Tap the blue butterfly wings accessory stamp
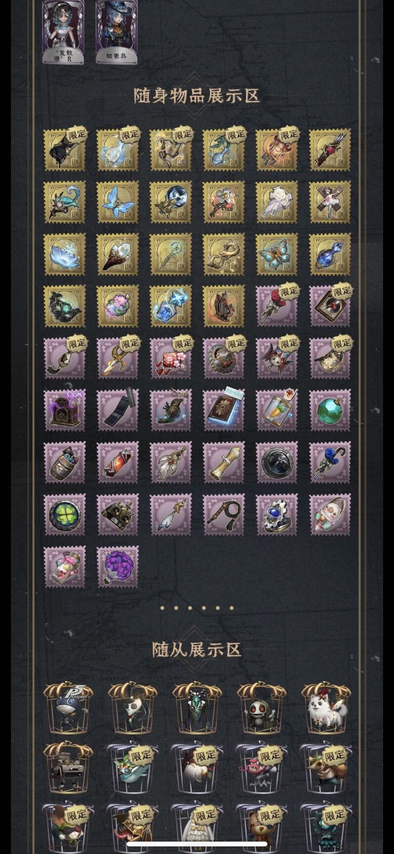This screenshot has height=854, width=394. [118, 202]
